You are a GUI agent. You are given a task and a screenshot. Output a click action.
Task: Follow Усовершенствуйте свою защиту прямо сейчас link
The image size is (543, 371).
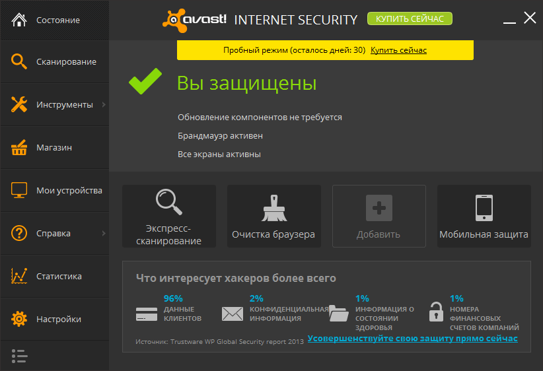tap(412, 338)
